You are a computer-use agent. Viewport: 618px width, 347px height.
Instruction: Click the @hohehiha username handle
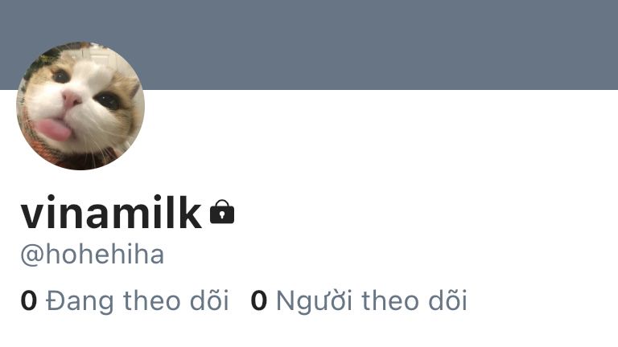tap(93, 255)
